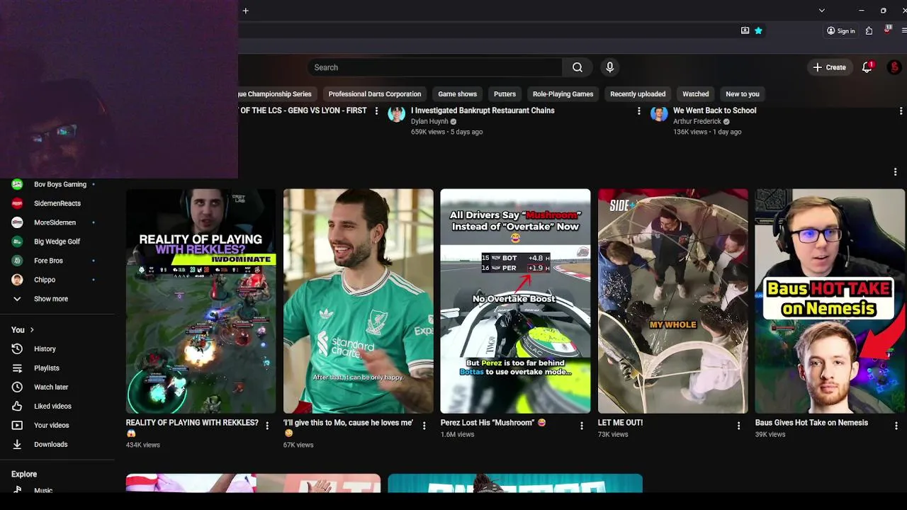Open options for Bankrupt Restaurant Chains video
Viewport: 907px width, 510px height.
(638, 111)
